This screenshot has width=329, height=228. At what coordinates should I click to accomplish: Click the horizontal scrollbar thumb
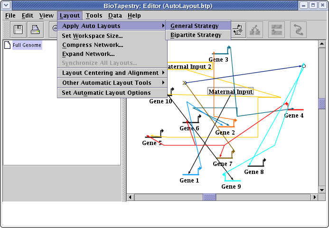point(209,197)
